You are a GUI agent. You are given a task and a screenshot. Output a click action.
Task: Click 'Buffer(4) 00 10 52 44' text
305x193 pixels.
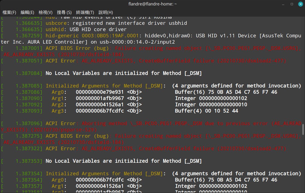pos(206,111)
